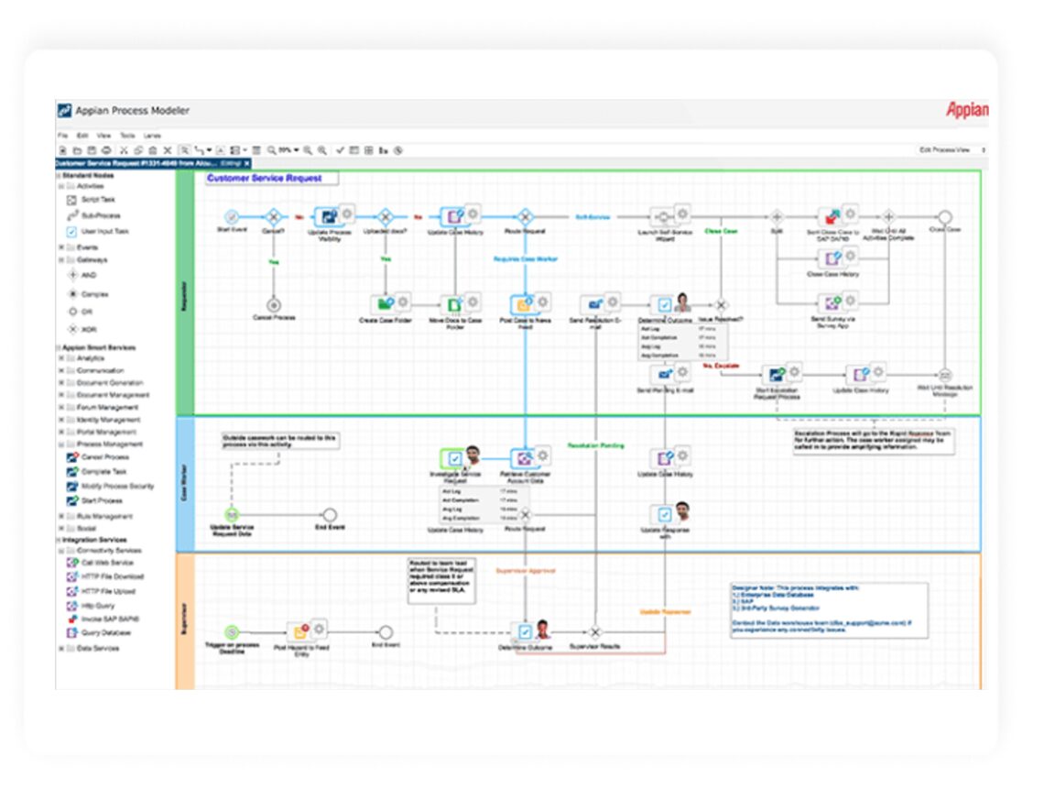The width and height of the screenshot is (1044, 789).
Task: Select the OR gateway circle
Action: [x=72, y=312]
